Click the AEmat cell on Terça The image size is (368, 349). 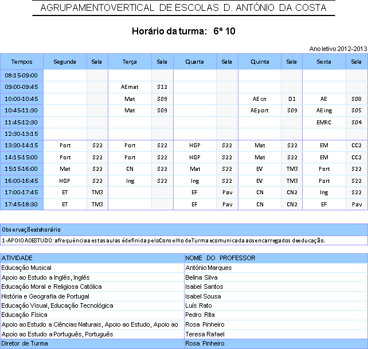tap(130, 87)
